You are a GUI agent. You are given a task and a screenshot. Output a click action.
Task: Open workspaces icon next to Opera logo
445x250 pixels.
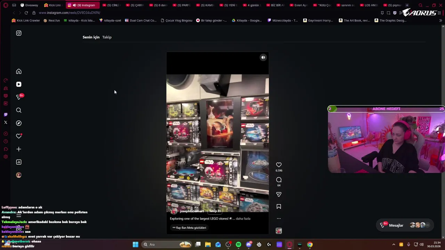tap(14, 5)
